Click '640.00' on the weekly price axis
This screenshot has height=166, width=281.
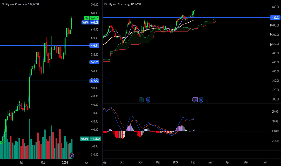coord(95,30)
